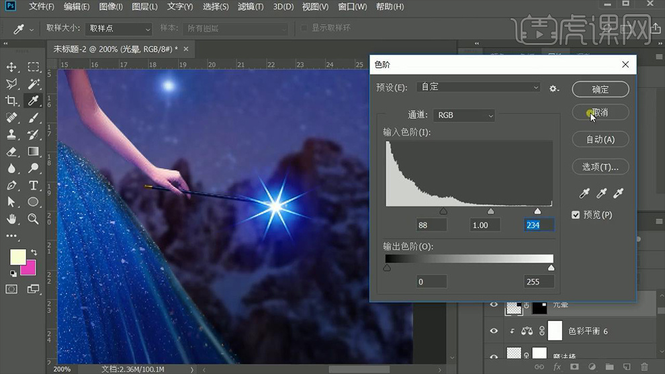665x374 pixels.
Task: Open the 编辑(E) menu
Action: click(x=77, y=7)
